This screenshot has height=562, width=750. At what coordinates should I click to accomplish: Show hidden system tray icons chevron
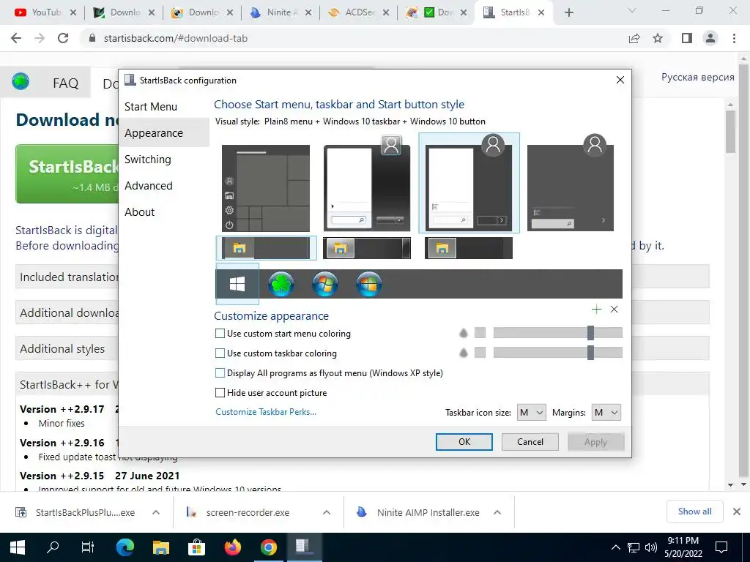coord(615,547)
